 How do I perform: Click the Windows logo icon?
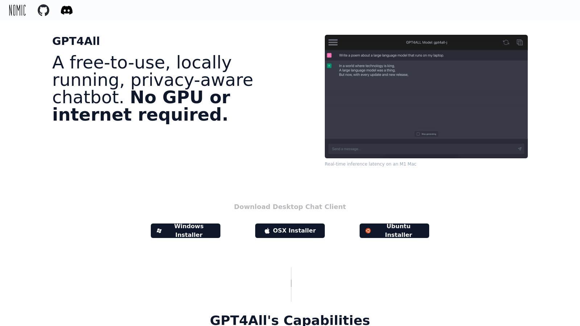tap(159, 231)
